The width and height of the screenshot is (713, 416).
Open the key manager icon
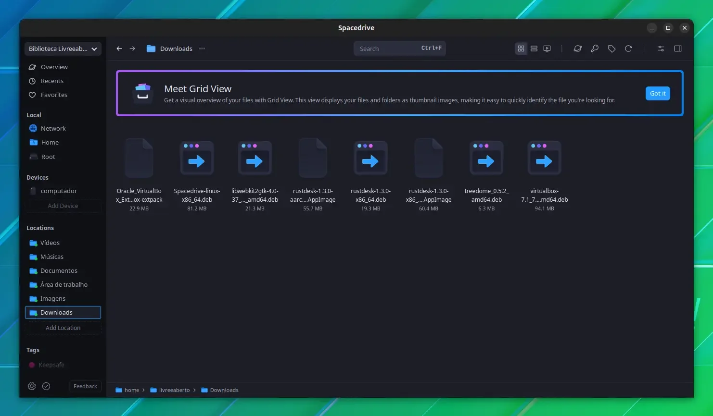595,49
